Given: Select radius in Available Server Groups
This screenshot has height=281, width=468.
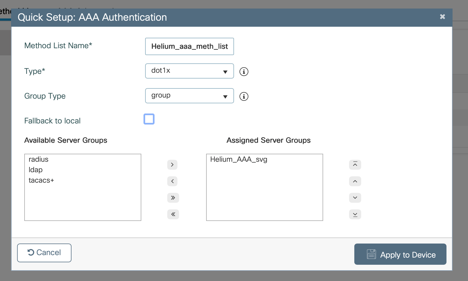Looking at the screenshot, I should coord(39,160).
